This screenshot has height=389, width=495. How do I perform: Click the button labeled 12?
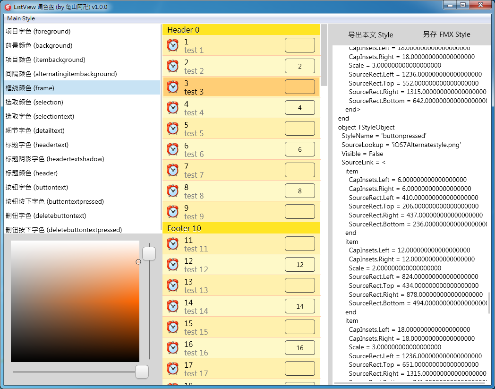click(x=299, y=265)
